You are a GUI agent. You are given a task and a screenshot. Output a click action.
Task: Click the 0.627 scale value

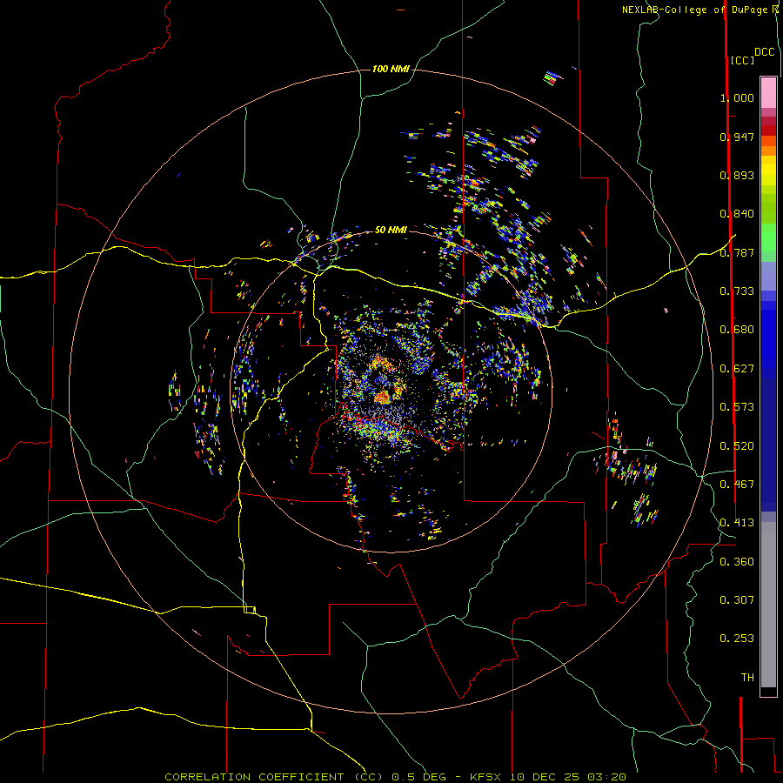coord(737,369)
